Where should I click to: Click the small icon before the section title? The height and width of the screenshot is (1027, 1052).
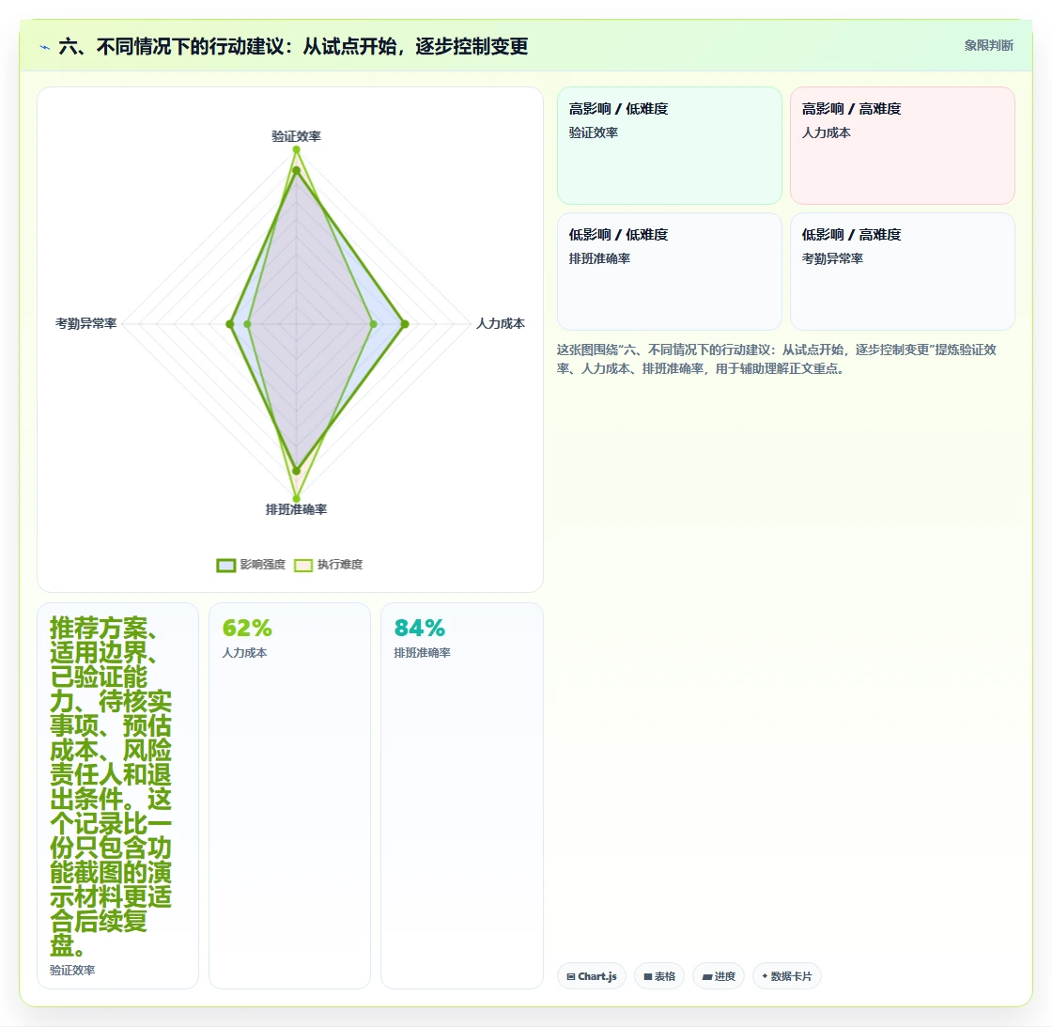tap(45, 47)
